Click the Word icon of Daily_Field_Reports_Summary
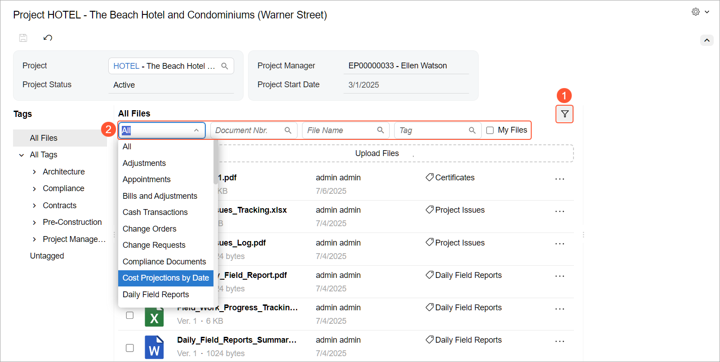720x362 pixels. 154,347
